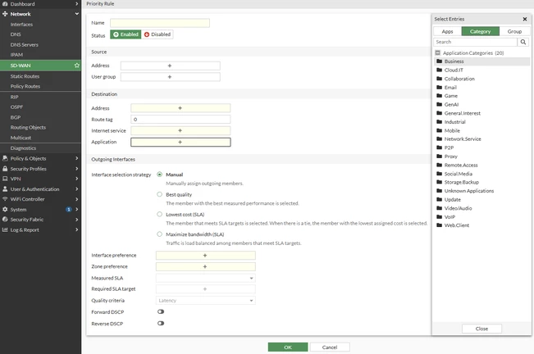Click the Business category folder icon

[x=440, y=61]
